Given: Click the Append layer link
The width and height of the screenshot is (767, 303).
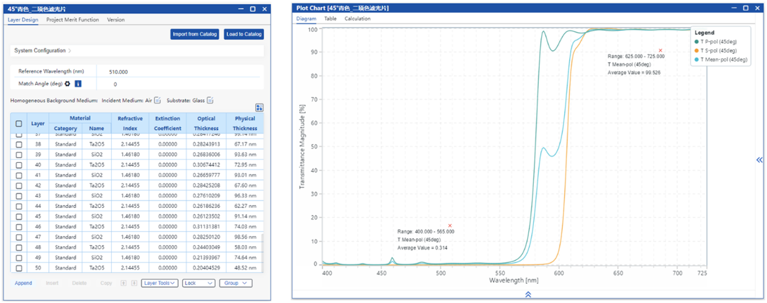Looking at the screenshot, I should [x=23, y=283].
